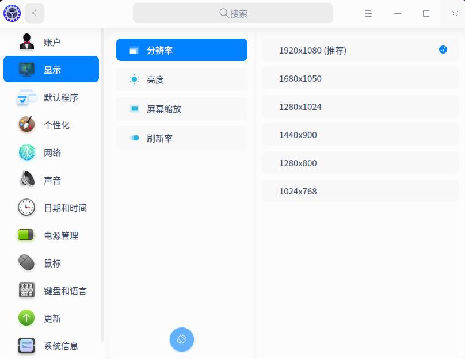Select the 个性化 (Personalization) icon
Screen dimensions: 465x359
26,125
